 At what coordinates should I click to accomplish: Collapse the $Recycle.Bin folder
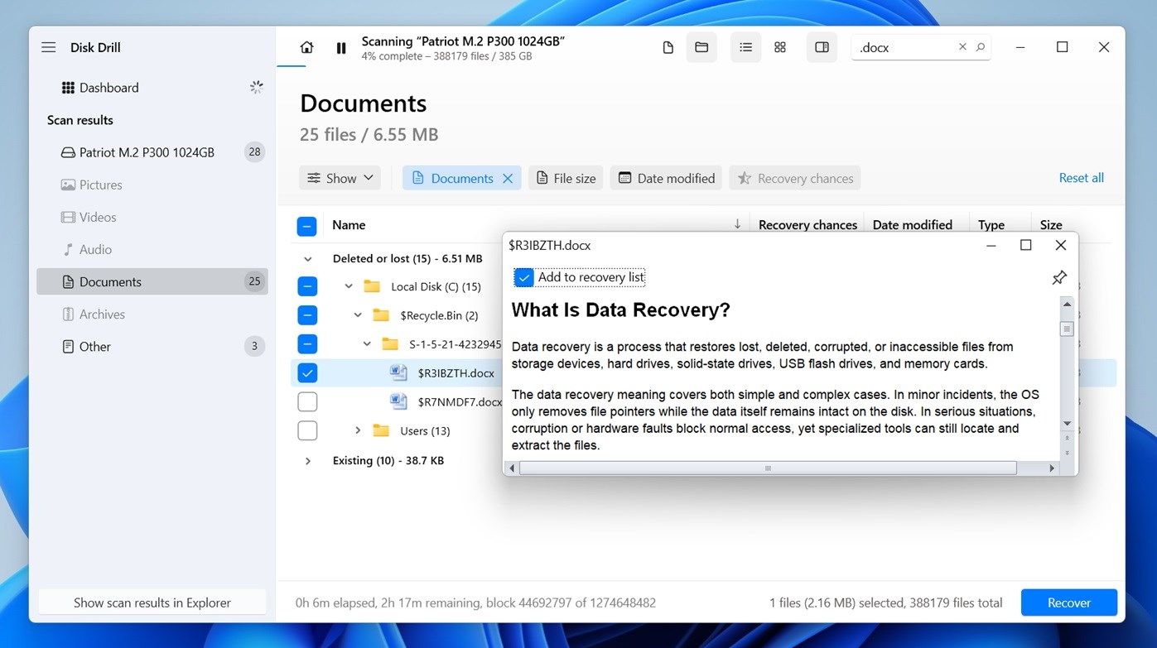click(x=358, y=315)
